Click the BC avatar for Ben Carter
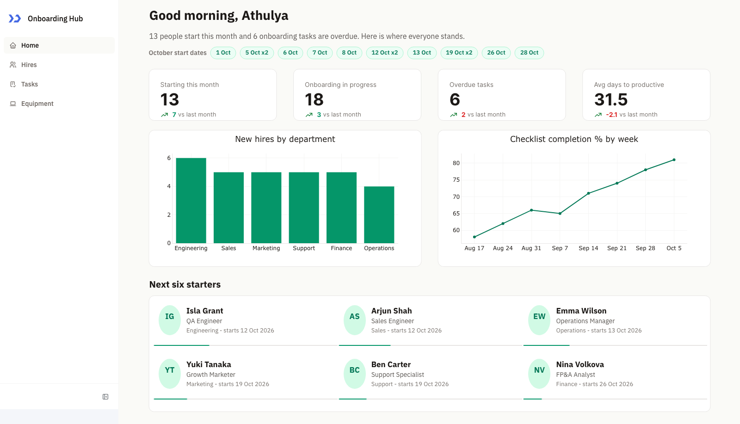 (x=355, y=374)
